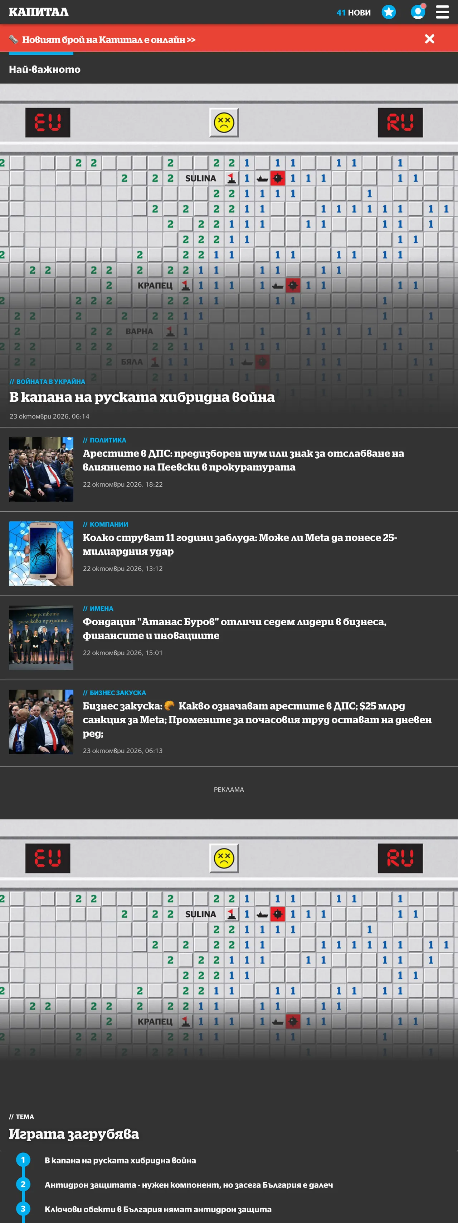Image resolution: width=458 pixels, height=1223 pixels.
Task: Open topic item 1 В капана на руската
Action: [x=121, y=1160]
